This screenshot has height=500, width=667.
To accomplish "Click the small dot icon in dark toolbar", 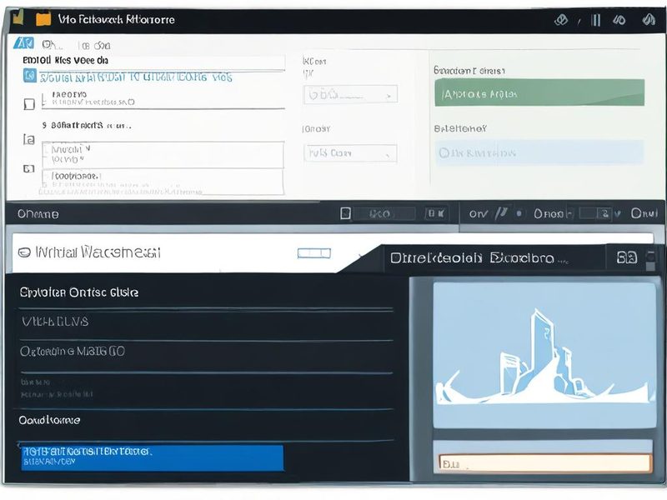I will 519,213.
